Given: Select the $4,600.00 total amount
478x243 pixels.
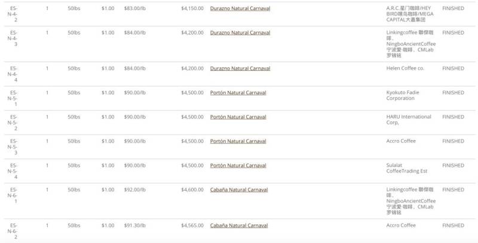Looking at the screenshot, I should [x=192, y=190].
